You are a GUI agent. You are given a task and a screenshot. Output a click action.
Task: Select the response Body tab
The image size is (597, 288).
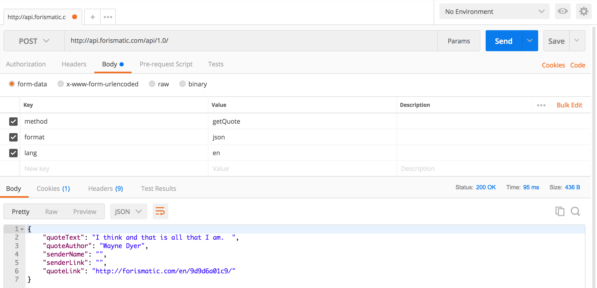(14, 189)
